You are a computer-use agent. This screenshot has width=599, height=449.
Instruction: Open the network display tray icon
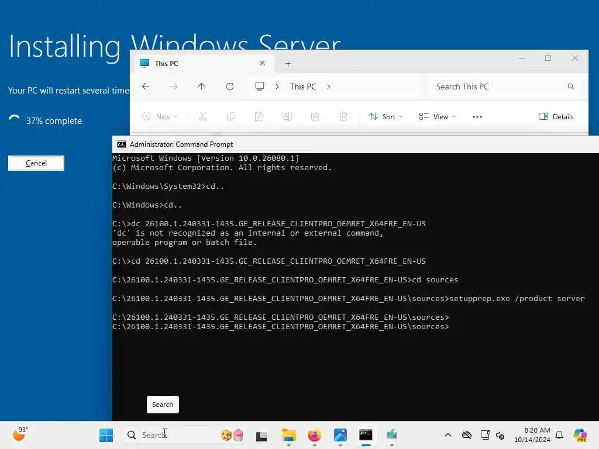coord(485,435)
